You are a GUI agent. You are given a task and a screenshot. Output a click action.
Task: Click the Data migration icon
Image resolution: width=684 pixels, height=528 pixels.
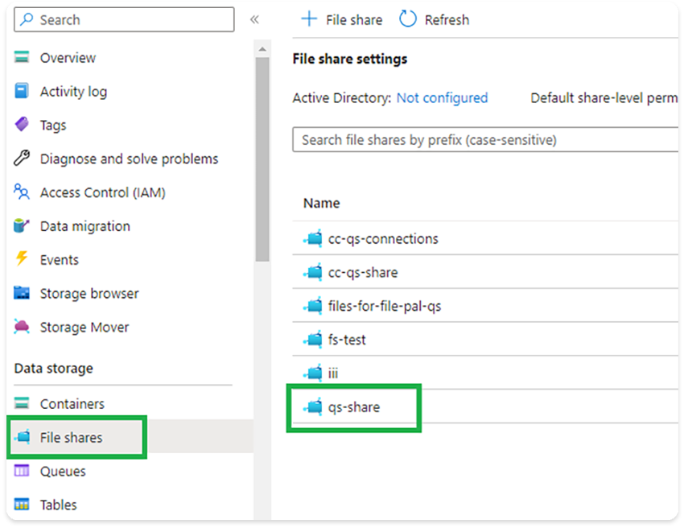[x=23, y=226]
